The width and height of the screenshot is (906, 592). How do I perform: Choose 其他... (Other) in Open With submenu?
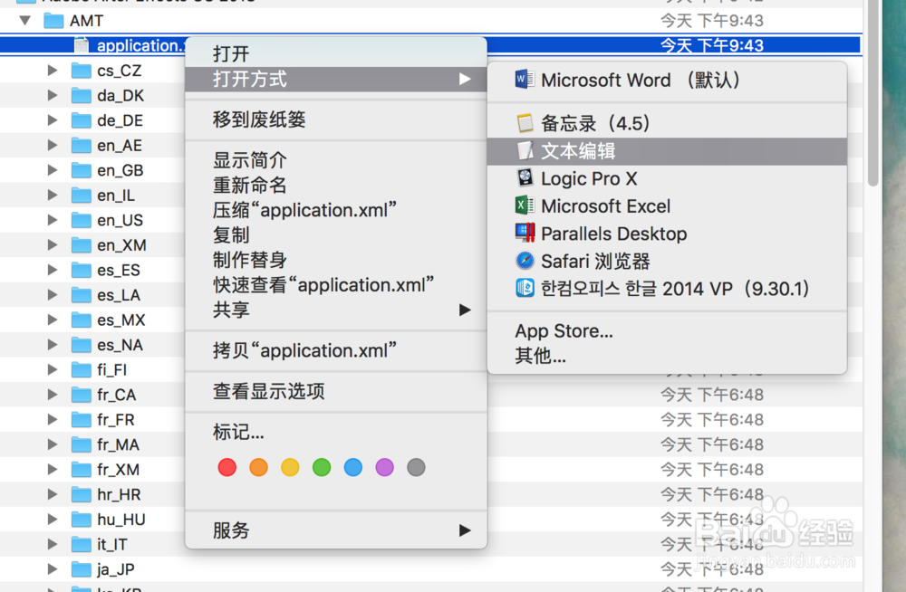[x=667, y=356]
